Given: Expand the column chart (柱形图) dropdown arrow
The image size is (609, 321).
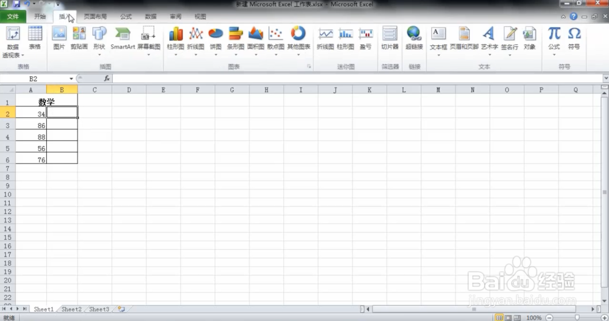Looking at the screenshot, I should (x=175, y=55).
